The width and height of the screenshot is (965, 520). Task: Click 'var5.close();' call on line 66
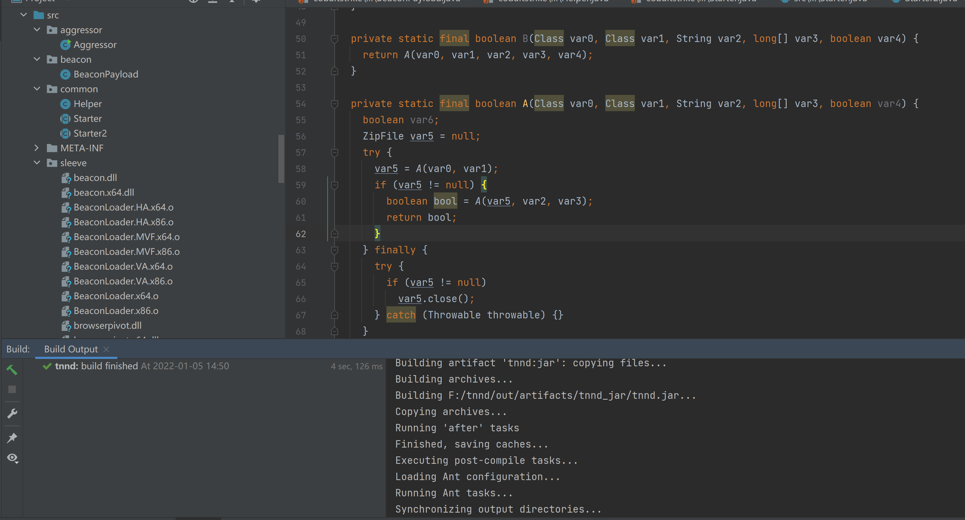pos(436,299)
